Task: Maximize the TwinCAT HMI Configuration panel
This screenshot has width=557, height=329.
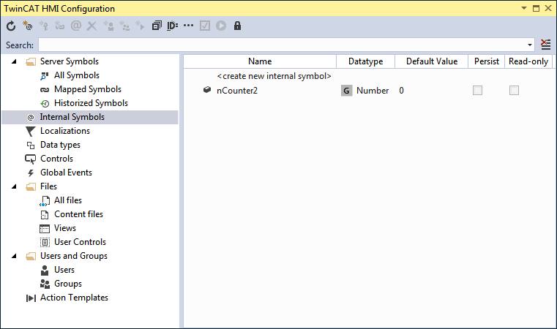Action: (536, 8)
